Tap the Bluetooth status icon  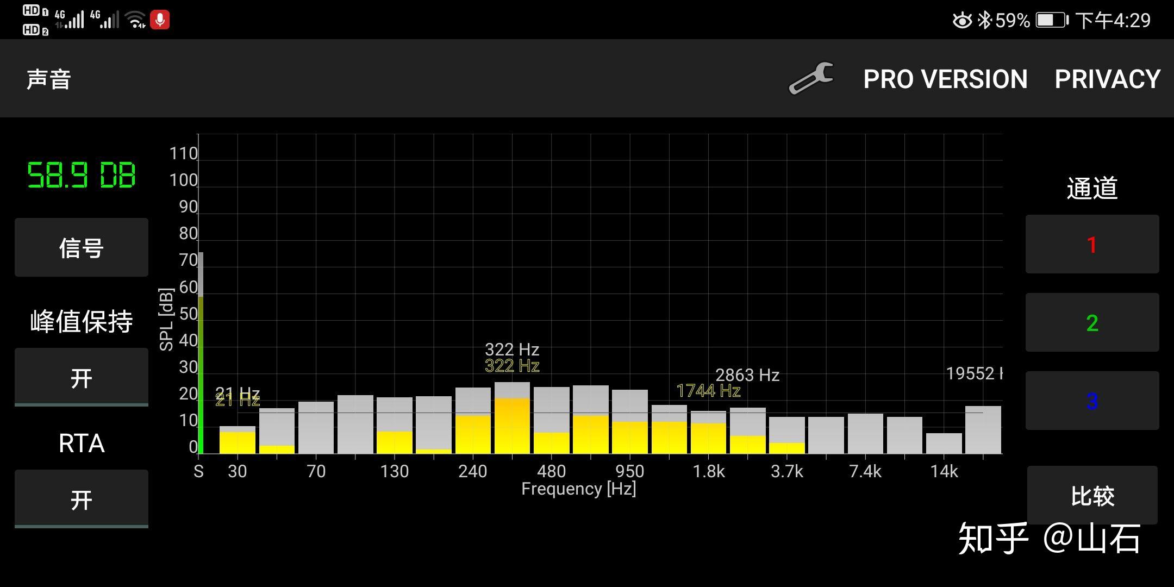coord(984,21)
